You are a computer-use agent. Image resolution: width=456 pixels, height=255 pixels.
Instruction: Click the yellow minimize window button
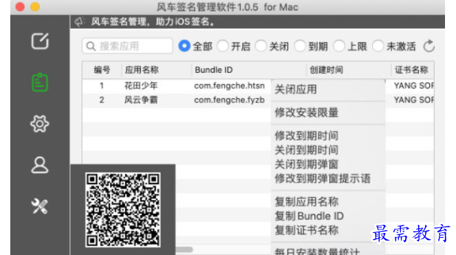pyautogui.click(x=35, y=7)
